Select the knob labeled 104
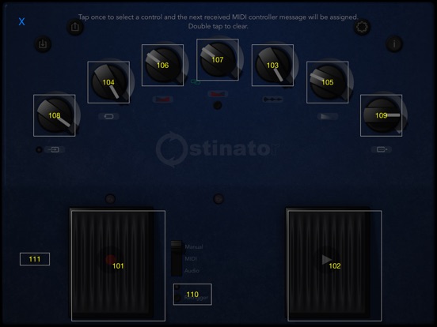The height and width of the screenshot is (327, 437). click(x=108, y=82)
